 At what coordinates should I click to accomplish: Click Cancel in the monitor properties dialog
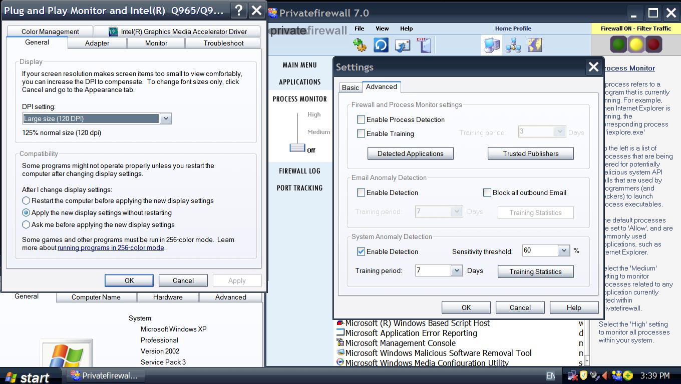pos(183,280)
